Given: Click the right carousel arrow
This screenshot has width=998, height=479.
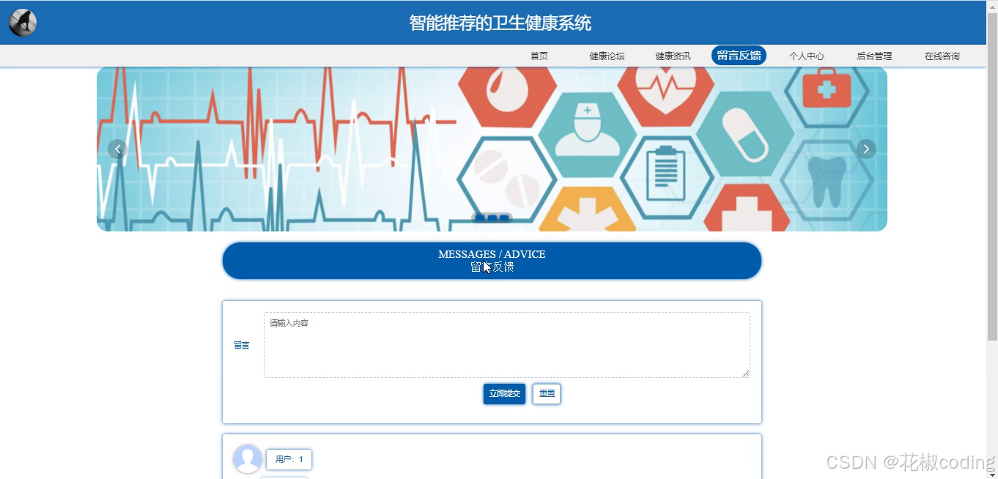Looking at the screenshot, I should coord(866,149).
